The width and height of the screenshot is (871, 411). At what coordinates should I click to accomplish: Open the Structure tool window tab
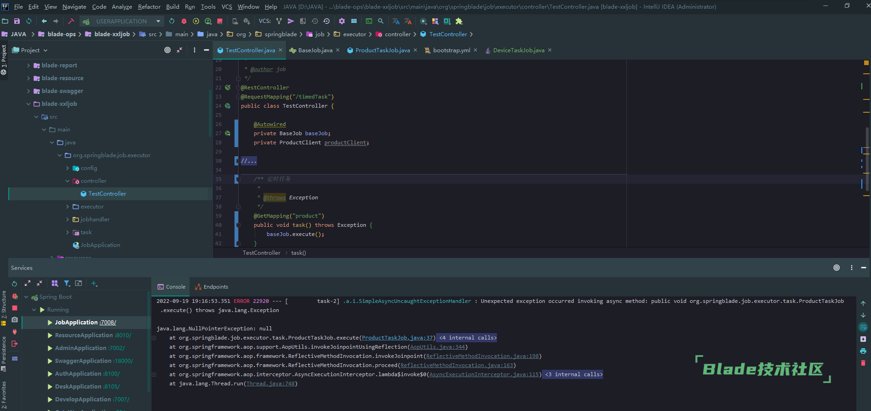pos(4,308)
